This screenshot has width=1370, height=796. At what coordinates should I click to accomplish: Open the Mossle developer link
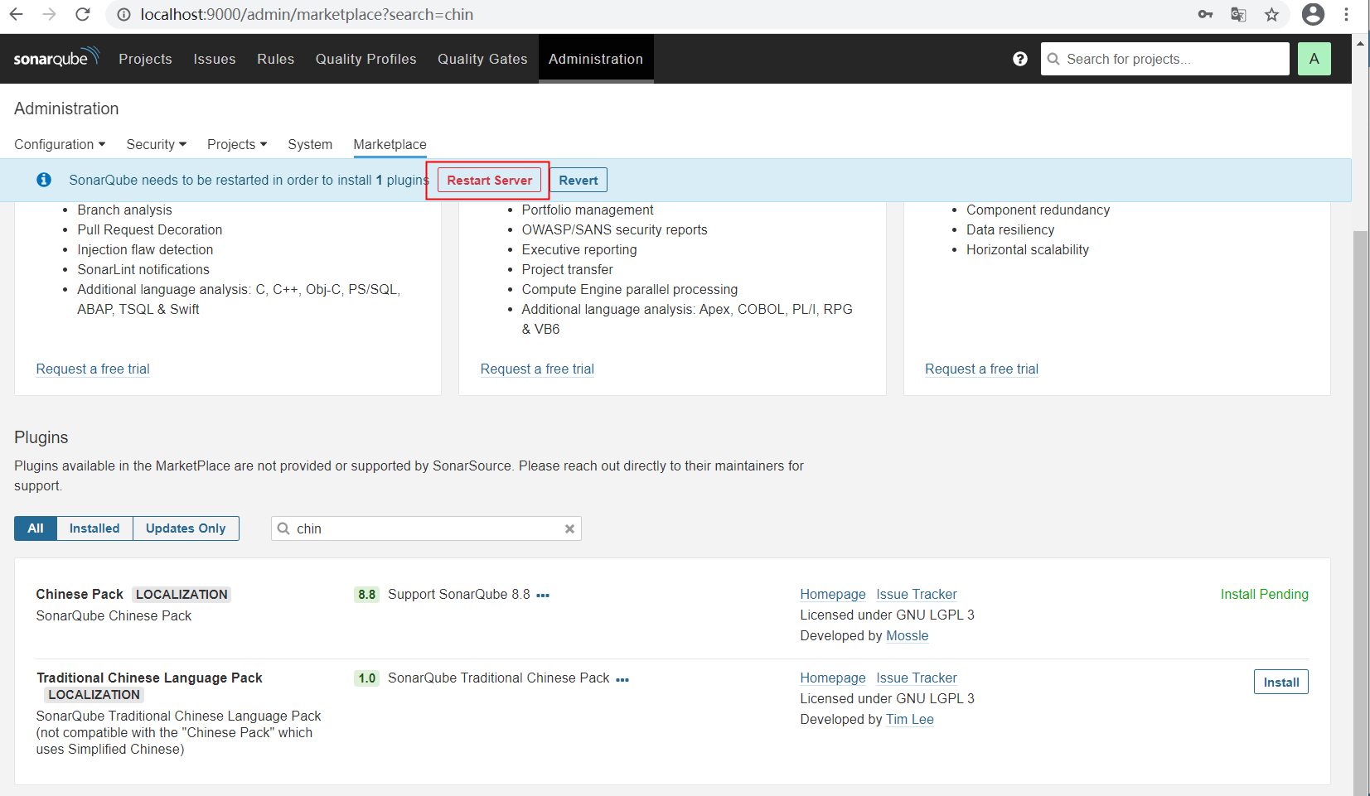point(908,635)
